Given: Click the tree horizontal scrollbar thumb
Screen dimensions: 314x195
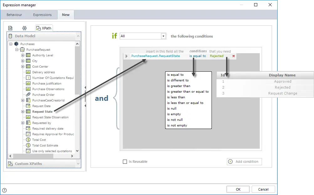Looking at the screenshot, I should point(33,156).
